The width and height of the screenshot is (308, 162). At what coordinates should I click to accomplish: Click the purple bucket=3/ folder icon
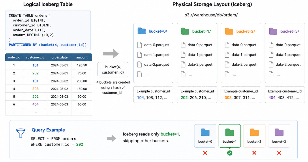(x=273, y=31)
